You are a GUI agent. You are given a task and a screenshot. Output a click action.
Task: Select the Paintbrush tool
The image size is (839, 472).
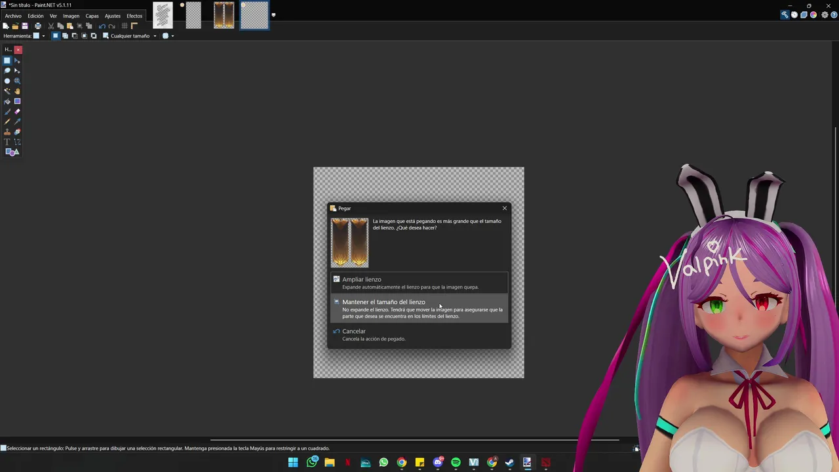coord(7,111)
